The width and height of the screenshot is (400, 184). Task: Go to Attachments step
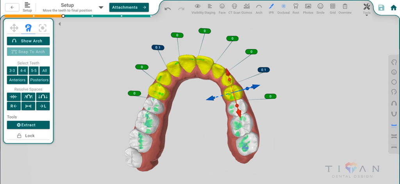point(129,7)
